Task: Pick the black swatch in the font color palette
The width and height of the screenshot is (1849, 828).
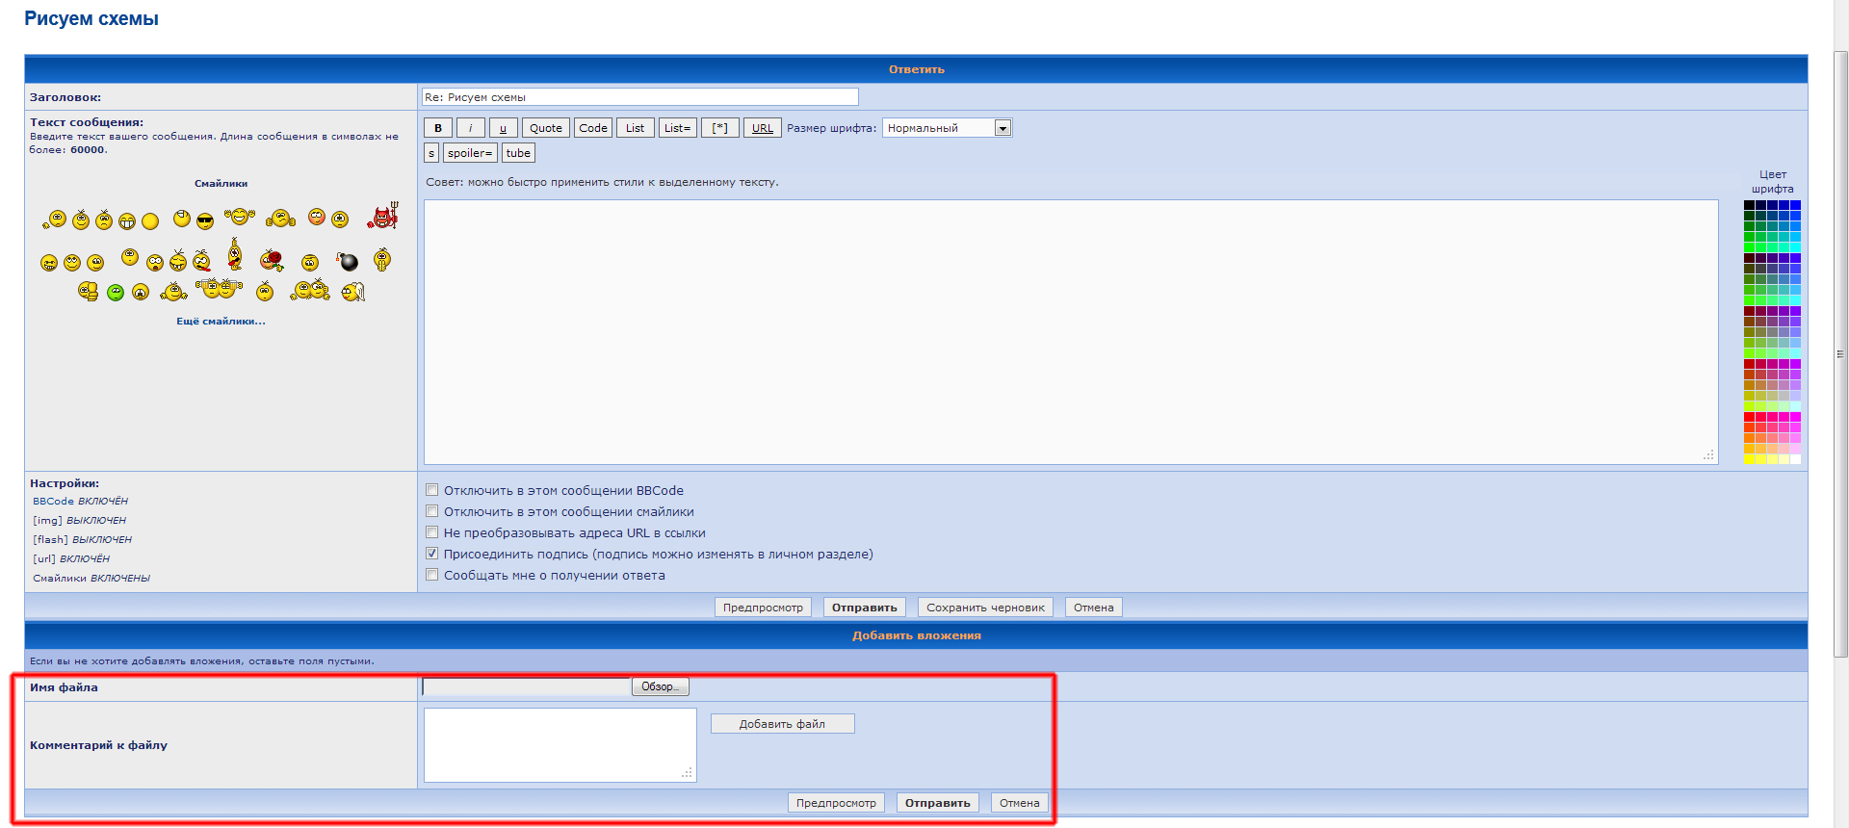Action: 1749,205
